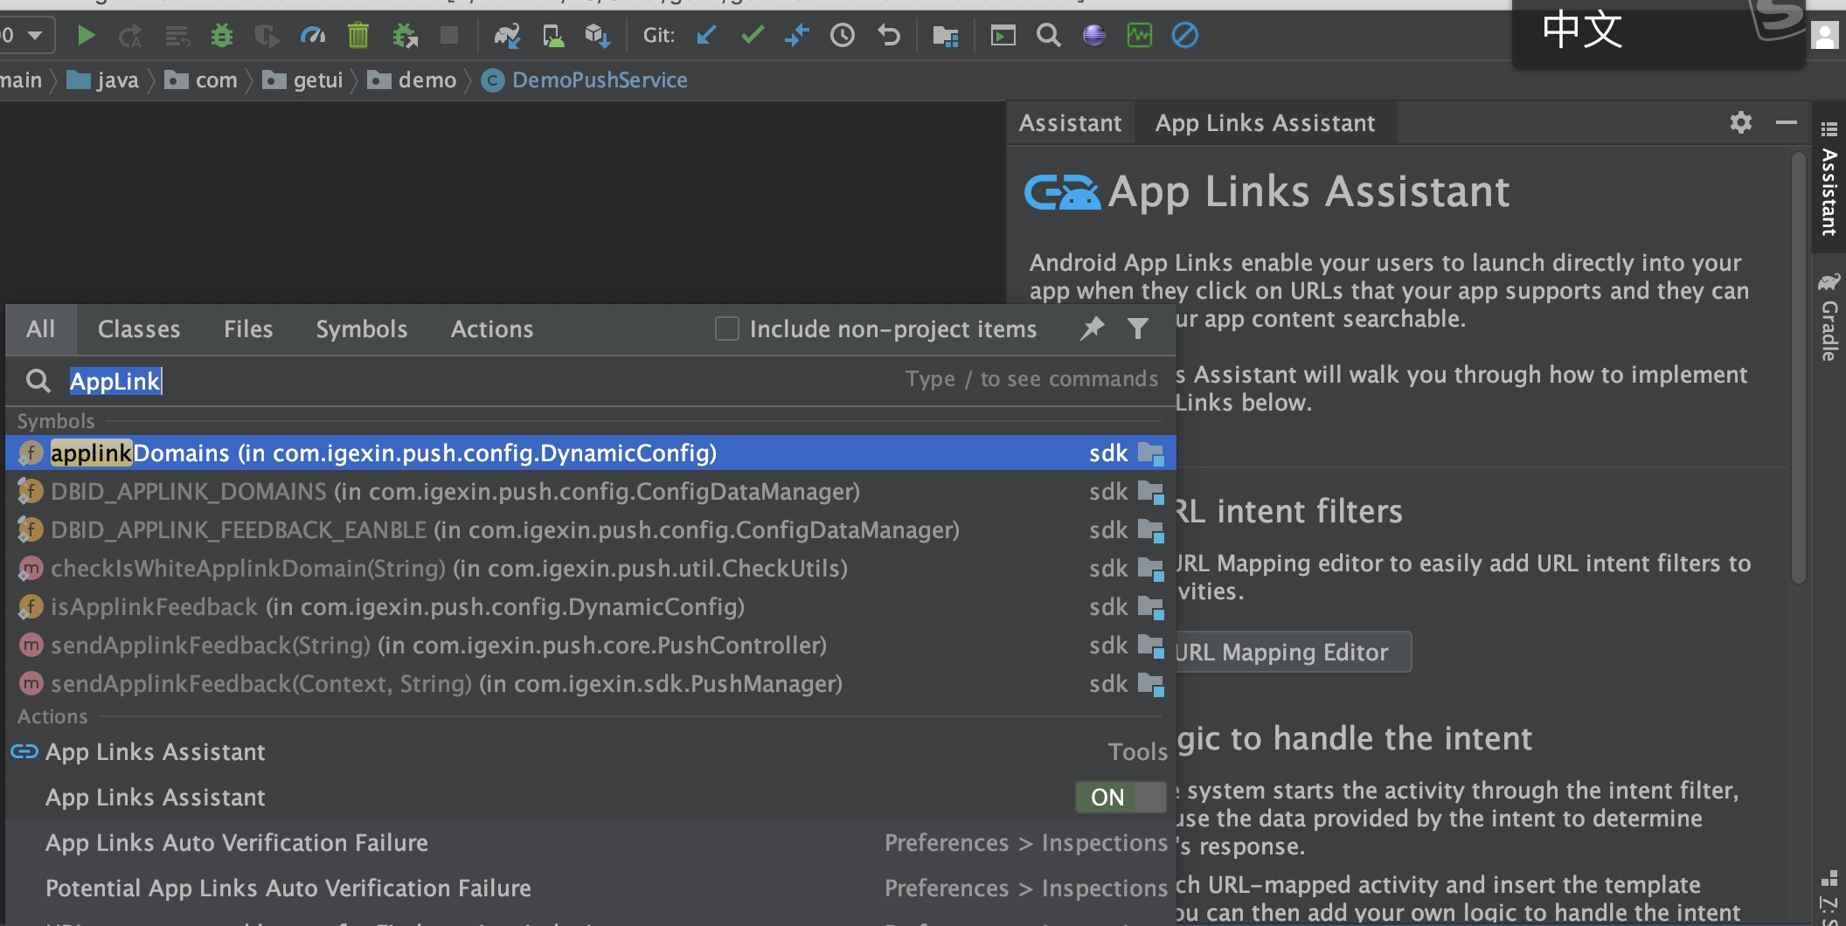1846x926 pixels.
Task: Click the Apply Changes and Restart Activity icon
Action: click(x=131, y=36)
